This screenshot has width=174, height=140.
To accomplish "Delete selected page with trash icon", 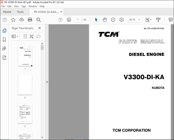I will 25,36.
